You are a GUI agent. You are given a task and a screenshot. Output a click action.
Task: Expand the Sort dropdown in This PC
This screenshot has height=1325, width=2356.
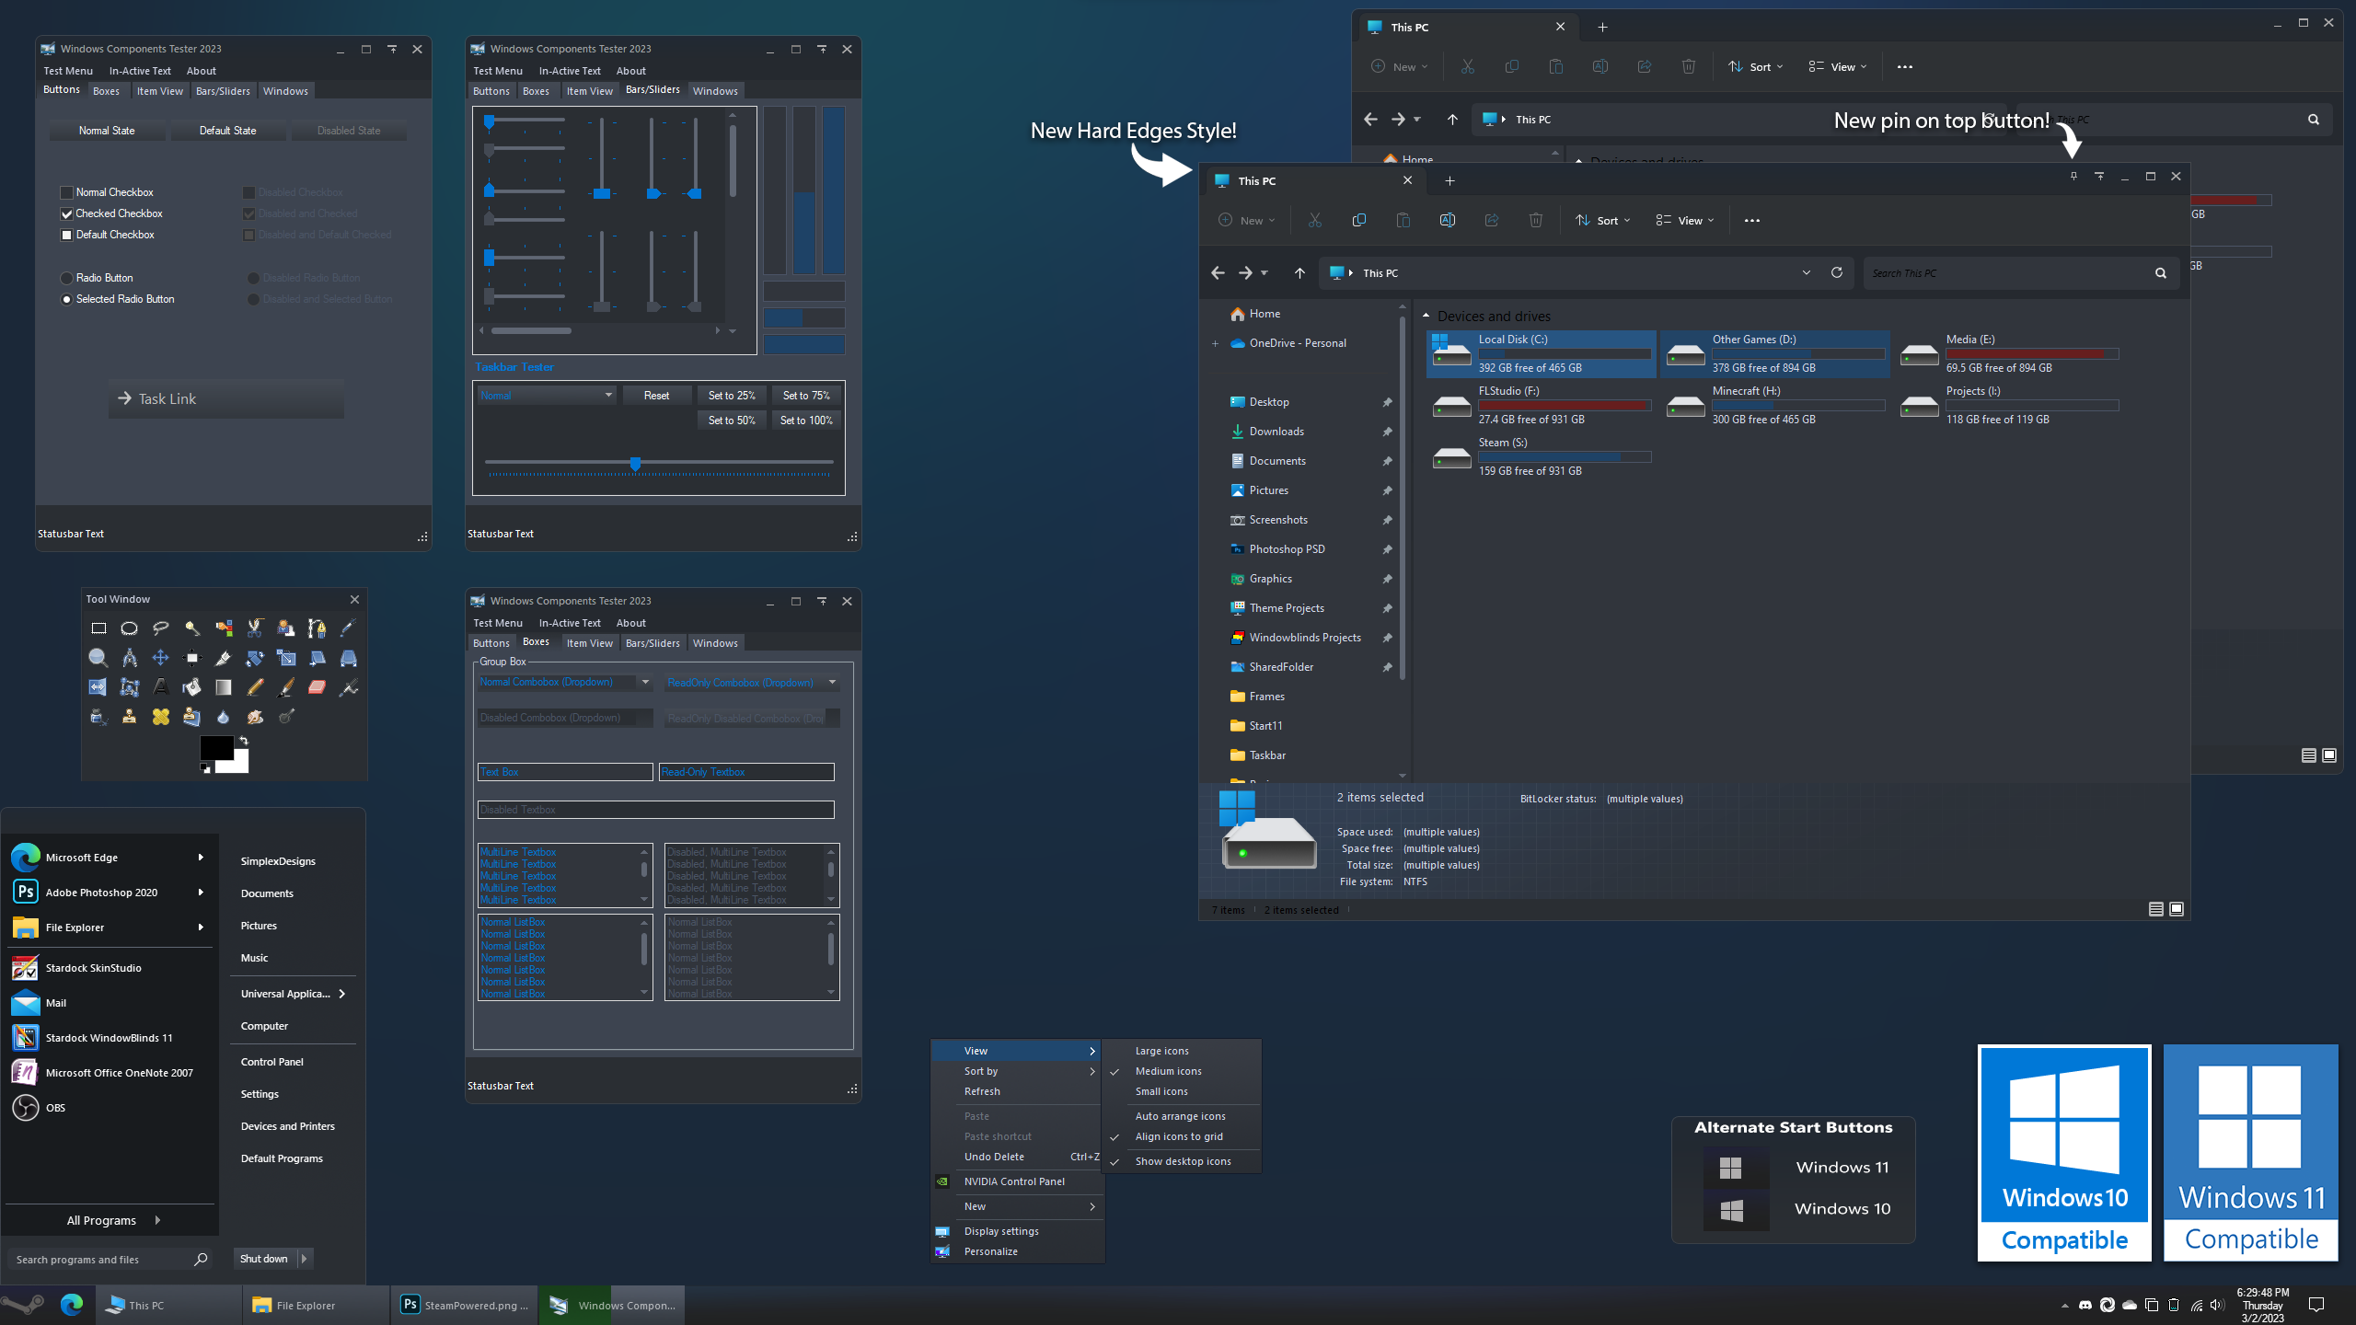click(1603, 221)
